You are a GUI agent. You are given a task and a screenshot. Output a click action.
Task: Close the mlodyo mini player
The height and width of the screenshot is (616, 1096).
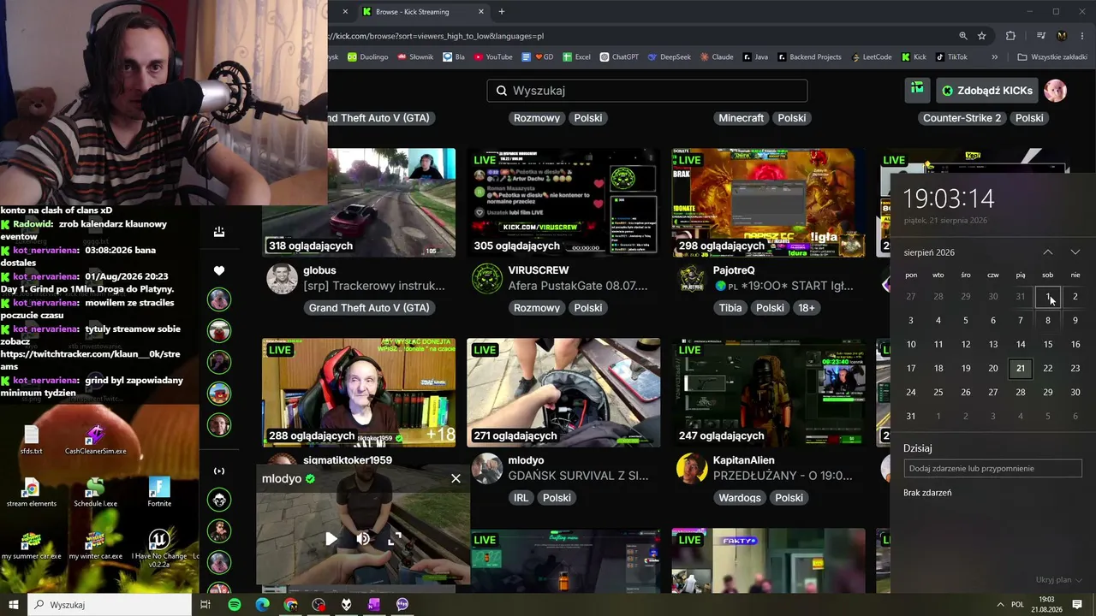pyautogui.click(x=456, y=478)
